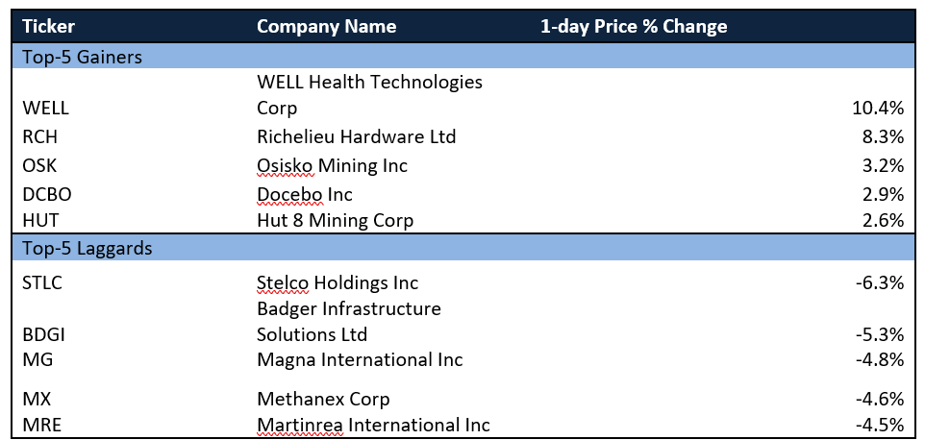This screenshot has width=925, height=440.
Task: Click the Martinrea International Inc cell
Action: coord(373,424)
